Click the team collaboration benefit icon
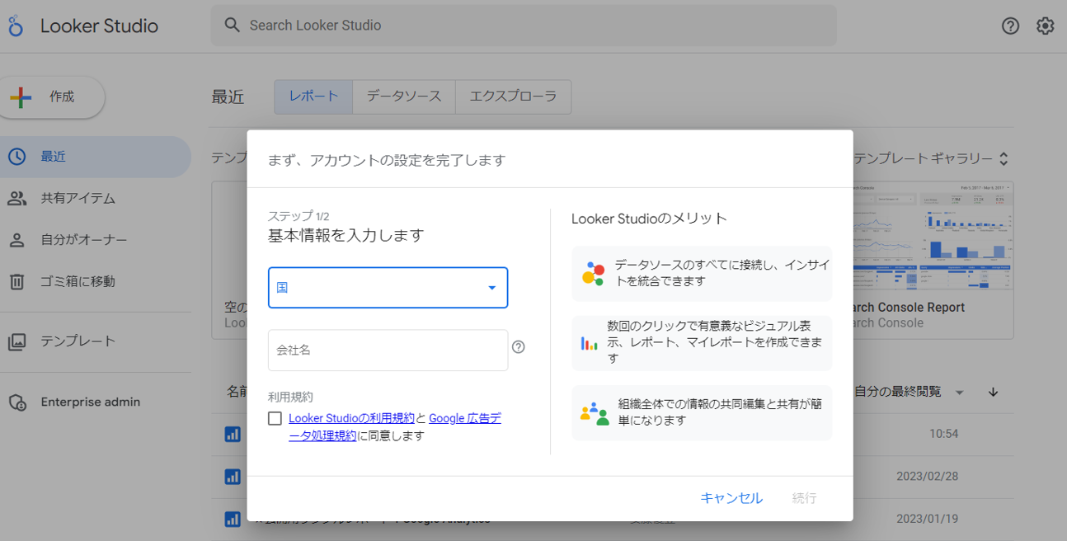The image size is (1067, 541). [595, 413]
